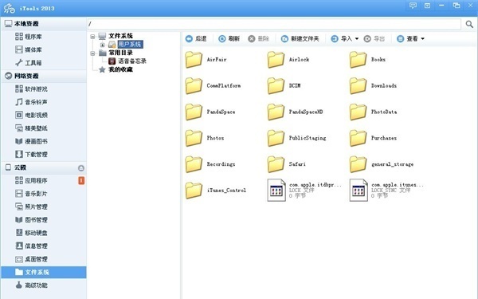Click the 移动硬盘 disk icon
The height and width of the screenshot is (299, 478).
coord(19,233)
